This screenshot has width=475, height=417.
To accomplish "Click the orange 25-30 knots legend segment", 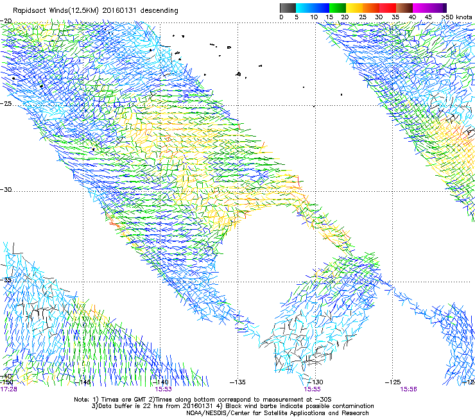I will 371,8.
